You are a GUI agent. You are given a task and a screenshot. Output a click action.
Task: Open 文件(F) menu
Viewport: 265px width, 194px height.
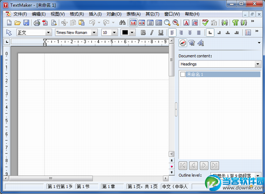20,14
